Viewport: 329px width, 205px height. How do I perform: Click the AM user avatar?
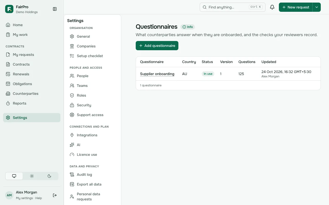[x=9, y=195]
